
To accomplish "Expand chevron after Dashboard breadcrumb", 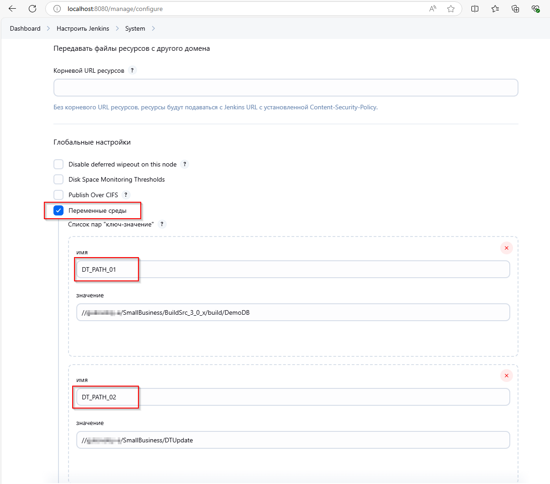I will click(x=48, y=28).
